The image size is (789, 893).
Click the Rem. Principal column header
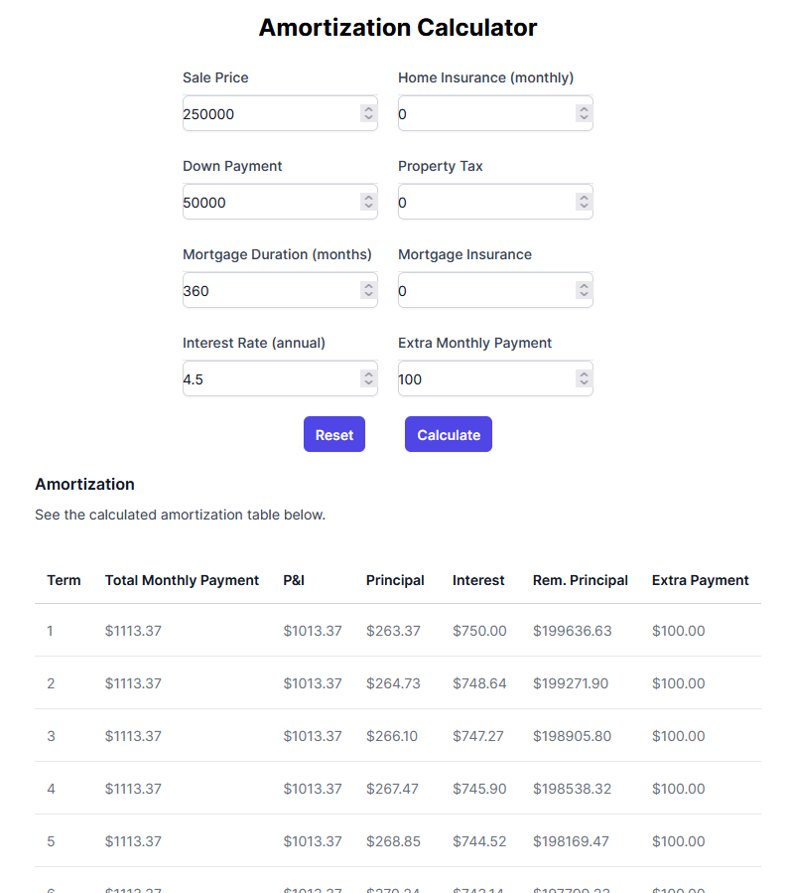point(581,580)
